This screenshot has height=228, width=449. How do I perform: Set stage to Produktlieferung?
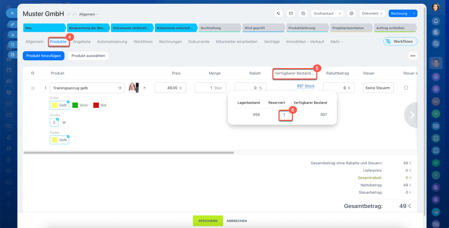(x=307, y=28)
